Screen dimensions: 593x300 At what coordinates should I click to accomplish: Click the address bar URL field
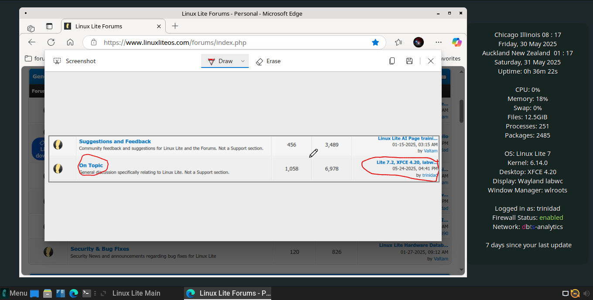click(x=233, y=42)
